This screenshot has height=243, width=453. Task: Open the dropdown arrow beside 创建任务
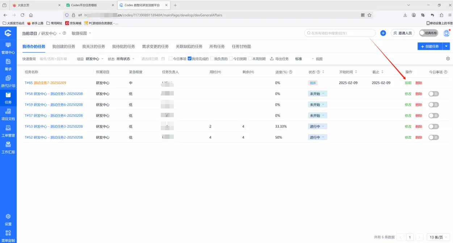[x=446, y=46]
